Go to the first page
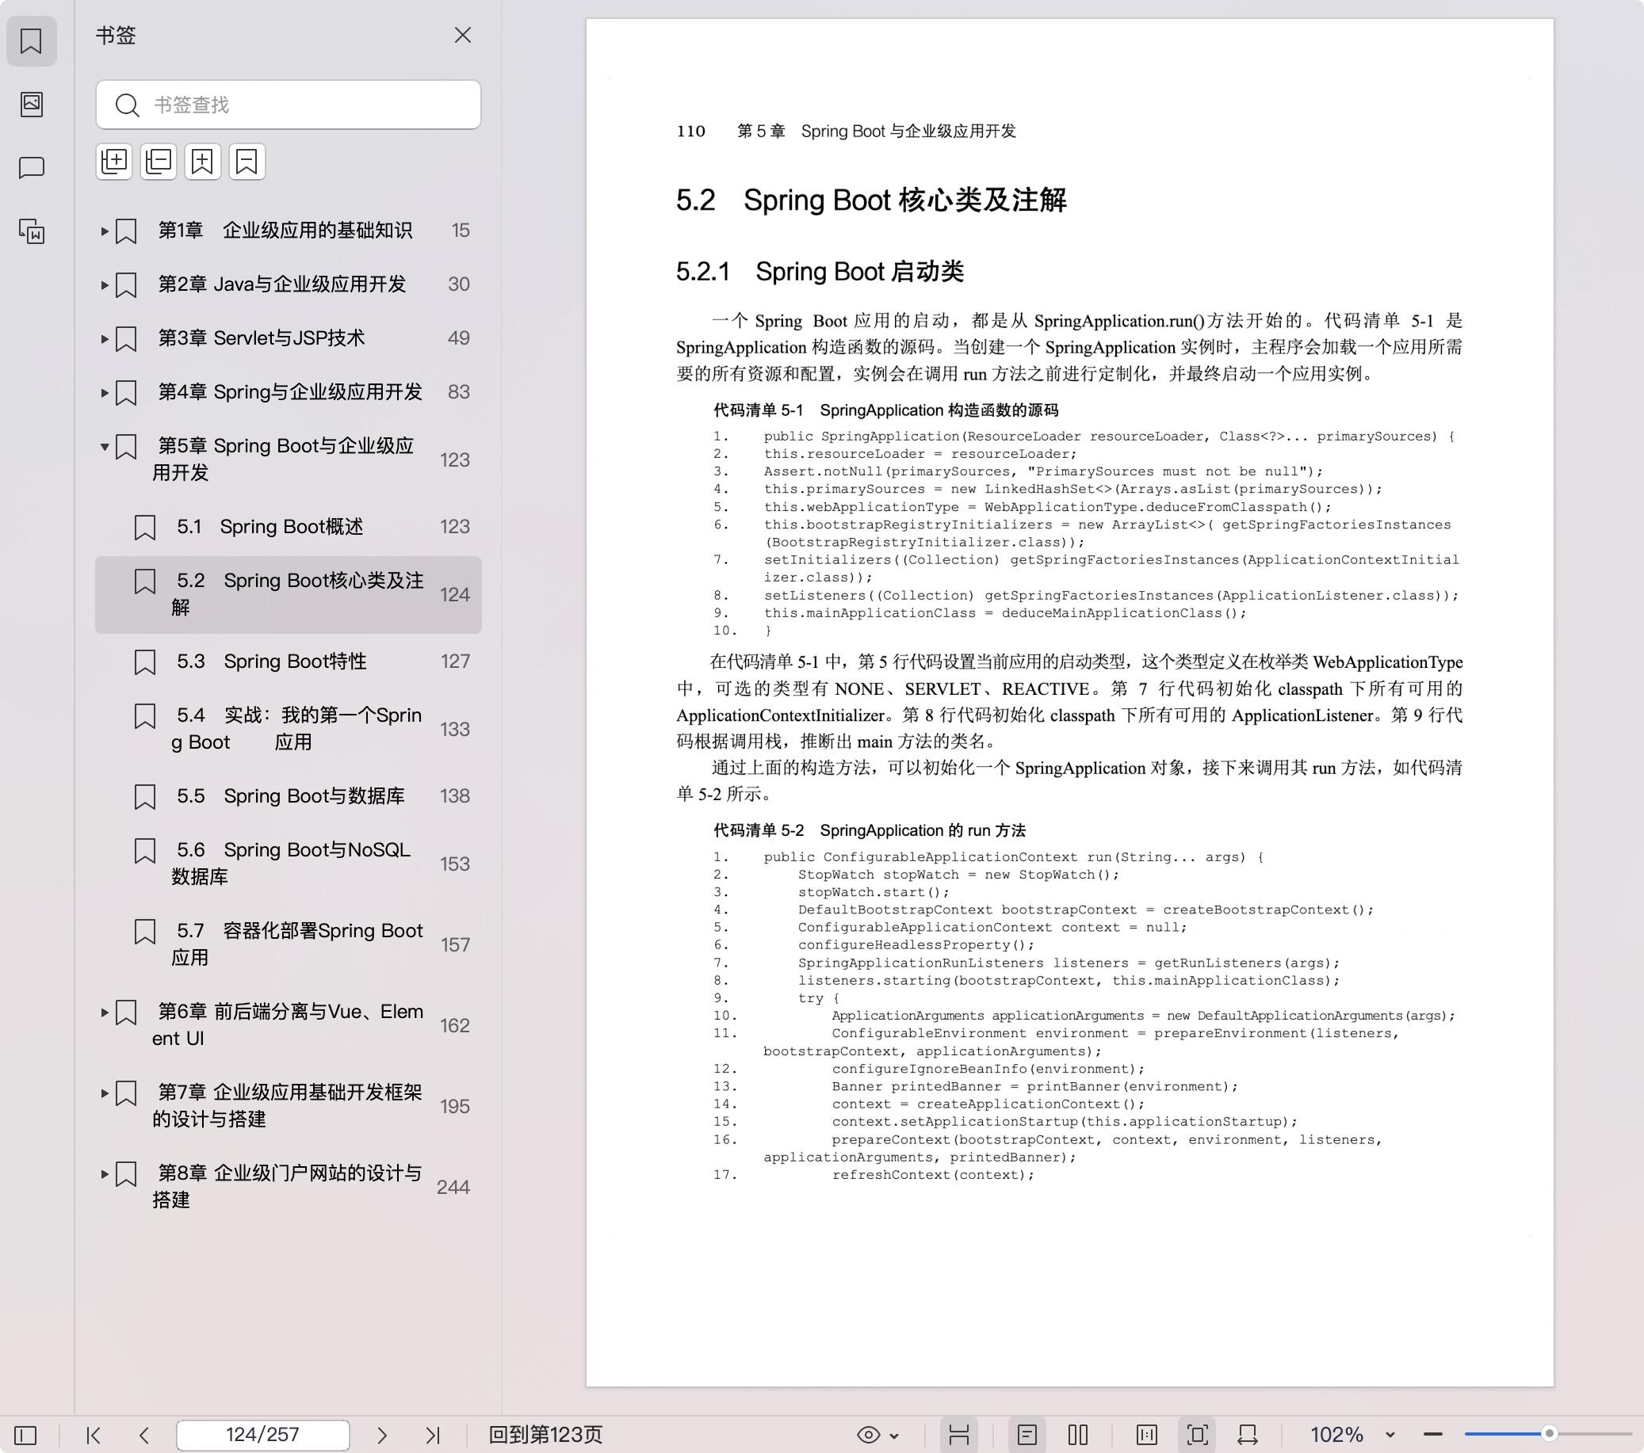The width and height of the screenshot is (1644, 1453). [x=94, y=1436]
